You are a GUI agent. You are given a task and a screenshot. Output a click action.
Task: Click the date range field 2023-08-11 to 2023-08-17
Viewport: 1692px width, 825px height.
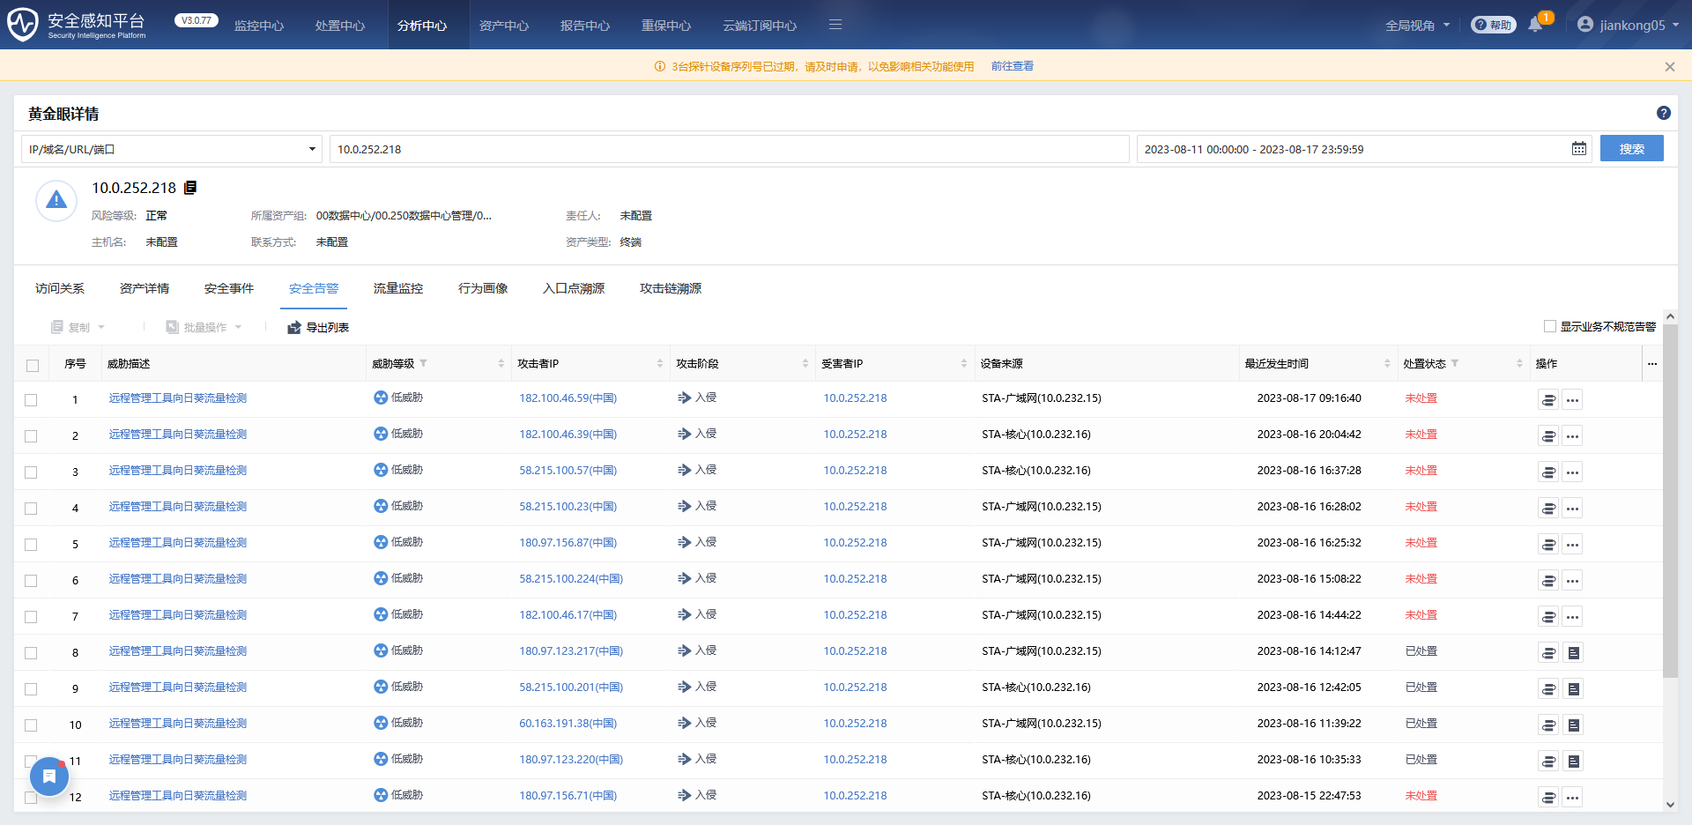[1364, 149]
